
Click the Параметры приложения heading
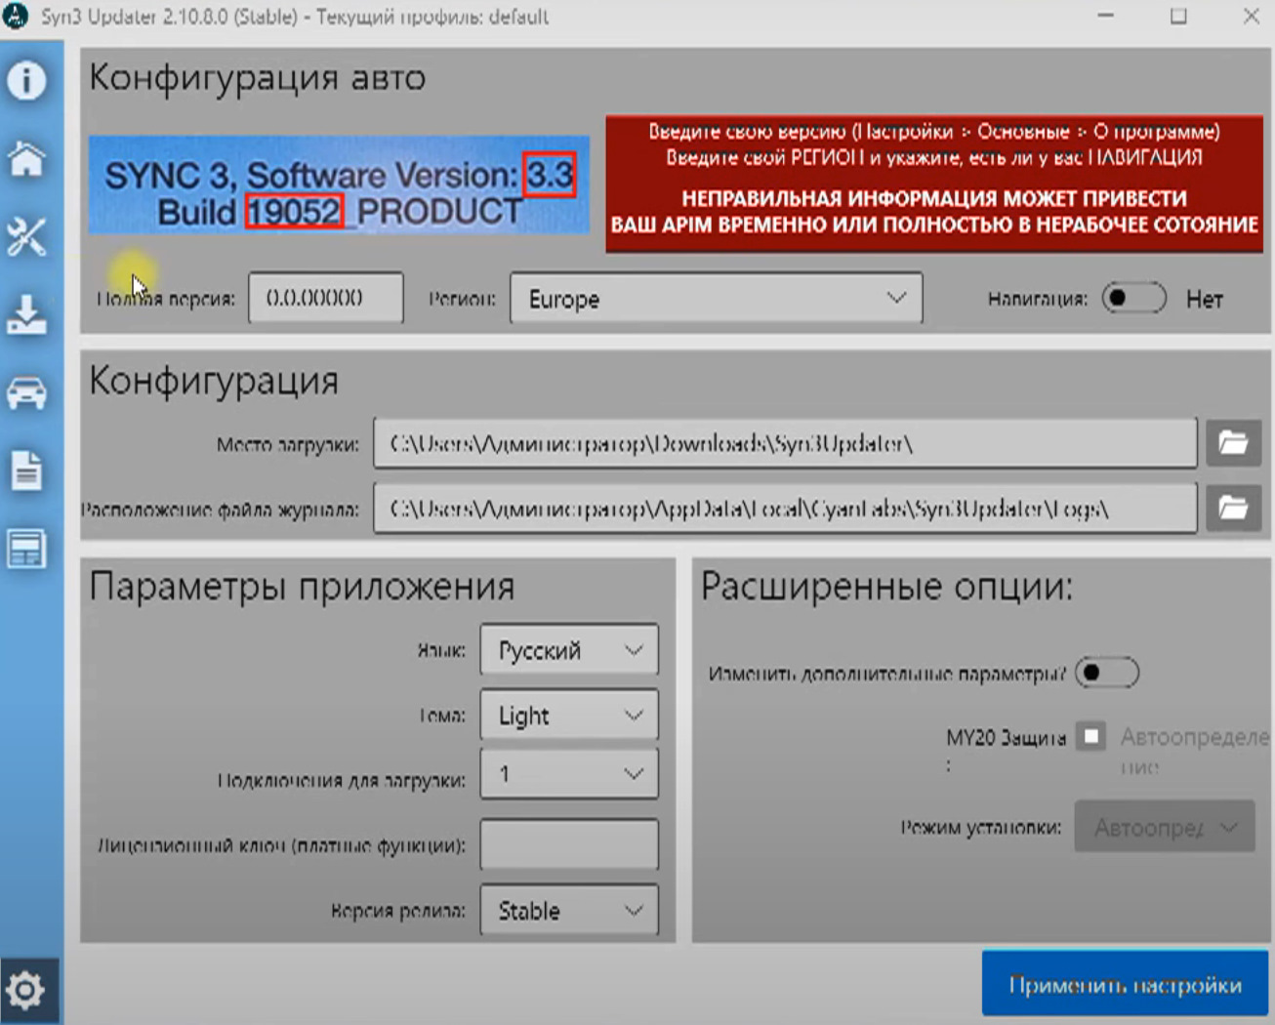coord(302,587)
